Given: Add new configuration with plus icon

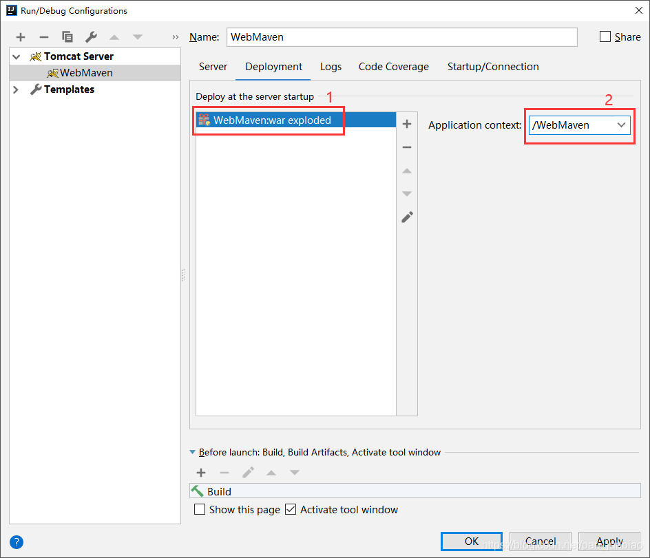Looking at the screenshot, I should pyautogui.click(x=21, y=37).
